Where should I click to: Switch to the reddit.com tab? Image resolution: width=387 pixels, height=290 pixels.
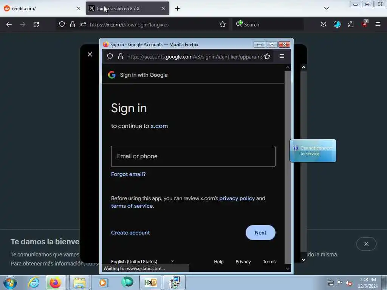point(42,8)
